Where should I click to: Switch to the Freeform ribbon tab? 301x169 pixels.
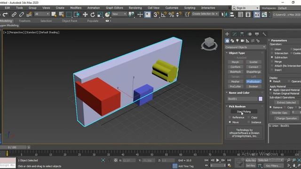pyautogui.click(x=25, y=21)
